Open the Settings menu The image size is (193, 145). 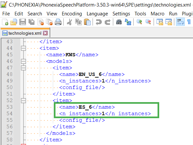[x=121, y=14]
